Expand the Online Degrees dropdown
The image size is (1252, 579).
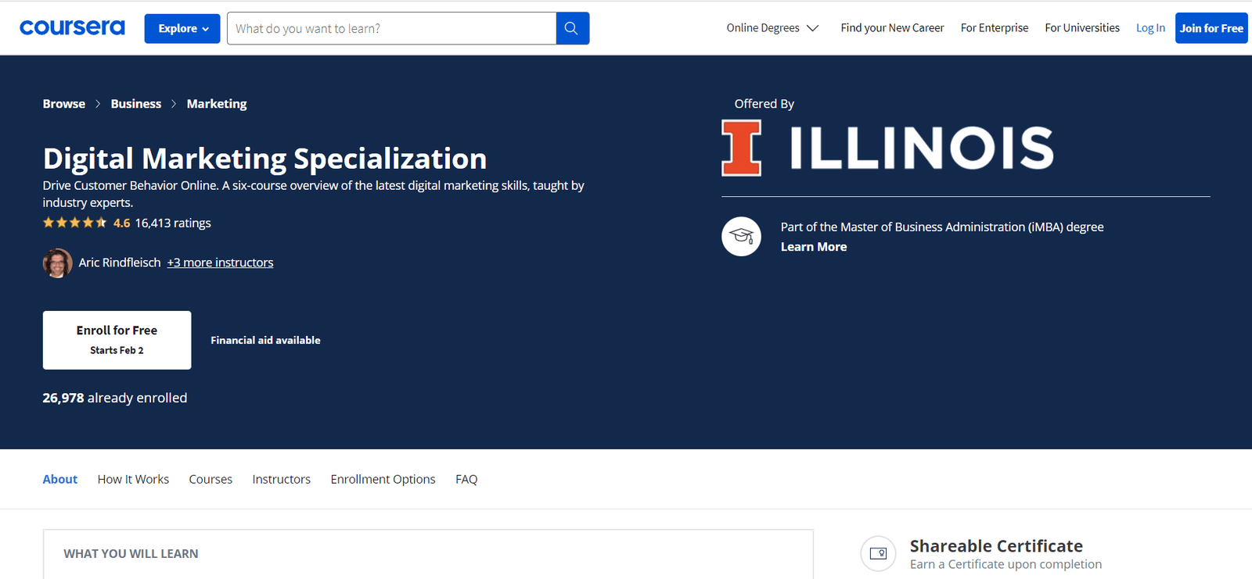click(772, 28)
